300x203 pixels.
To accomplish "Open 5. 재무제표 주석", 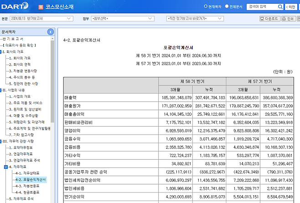I will (21, 199).
